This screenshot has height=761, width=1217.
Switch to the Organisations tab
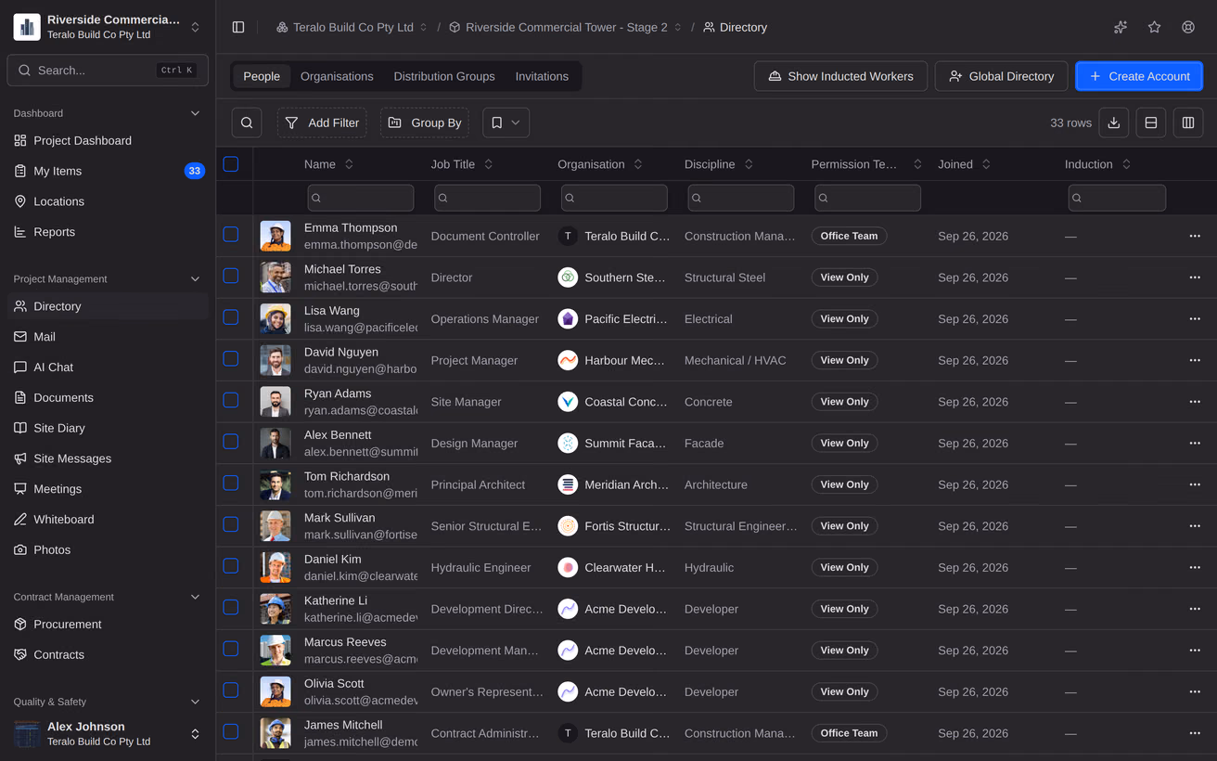pyautogui.click(x=337, y=76)
